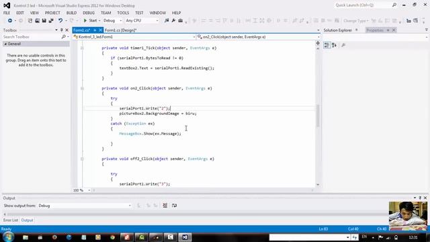The height and width of the screenshot is (242, 430).
Task: Open the TOOLS menu
Action: coord(123,13)
